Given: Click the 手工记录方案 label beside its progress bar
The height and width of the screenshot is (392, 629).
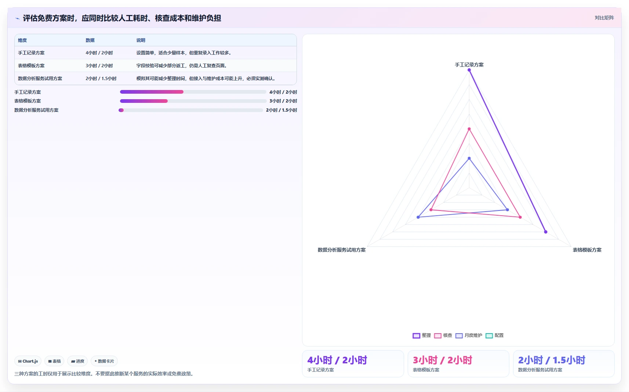Looking at the screenshot, I should (x=28, y=92).
